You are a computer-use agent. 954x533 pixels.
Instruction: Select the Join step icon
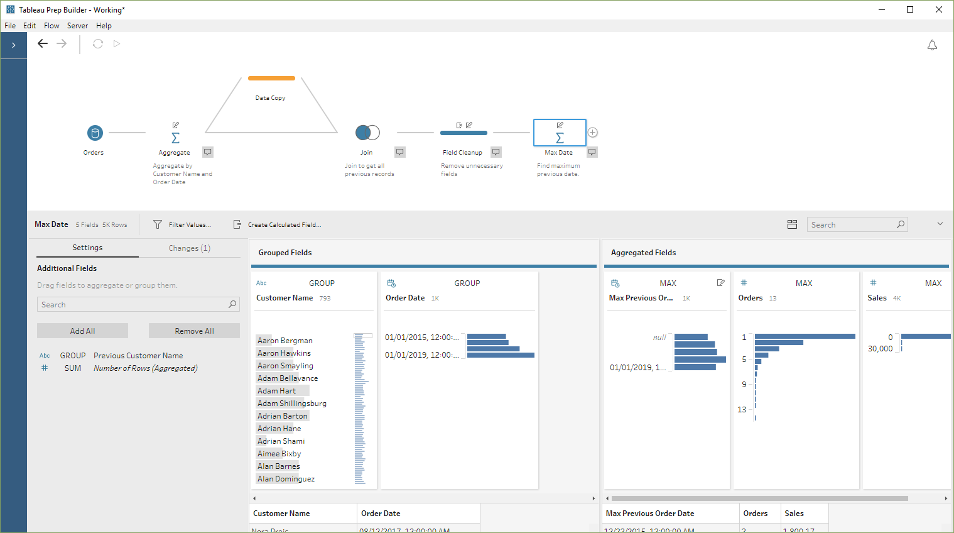(367, 133)
